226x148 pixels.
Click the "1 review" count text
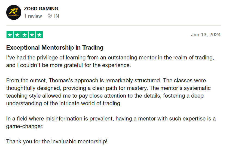[x=33, y=16]
